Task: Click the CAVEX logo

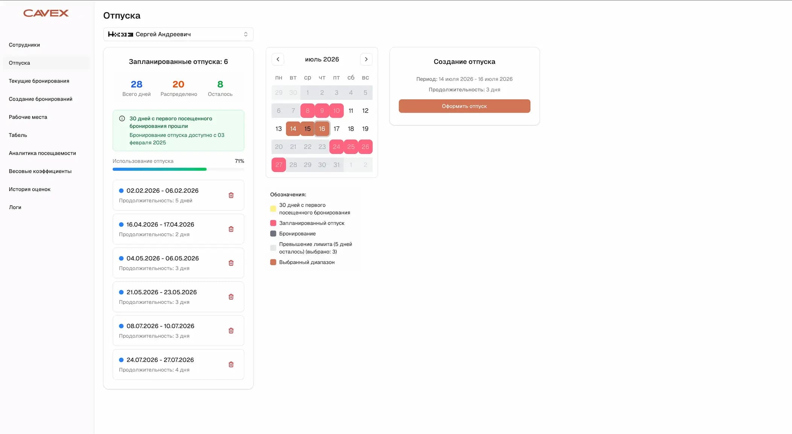Action: 46,13
